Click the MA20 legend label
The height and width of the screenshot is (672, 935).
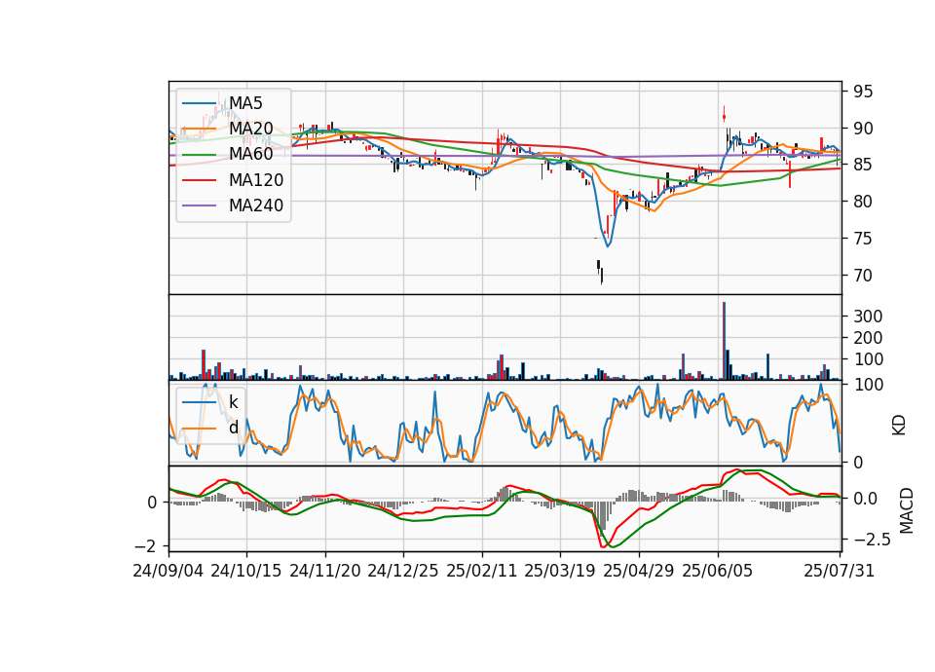pos(250,129)
